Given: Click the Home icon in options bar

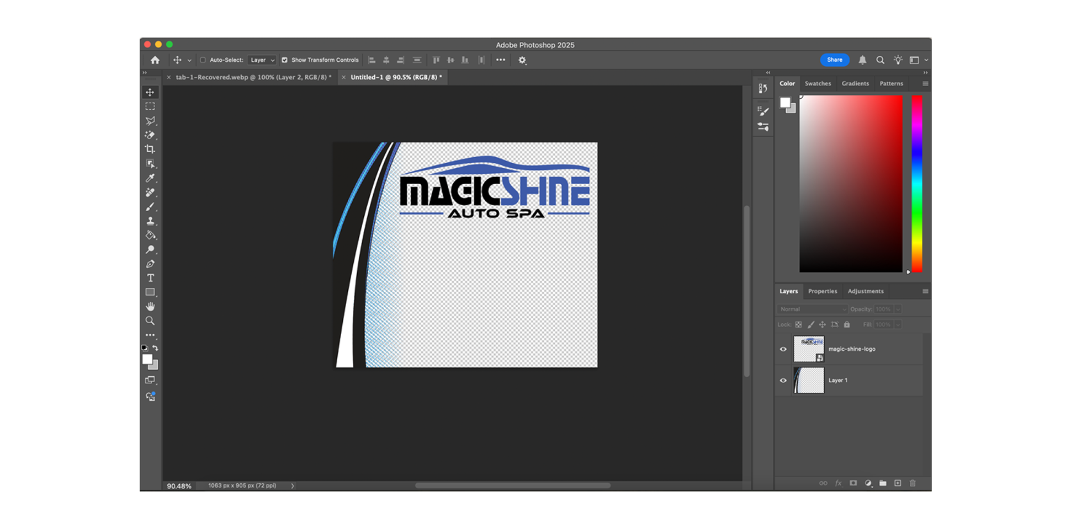Looking at the screenshot, I should coord(155,60).
